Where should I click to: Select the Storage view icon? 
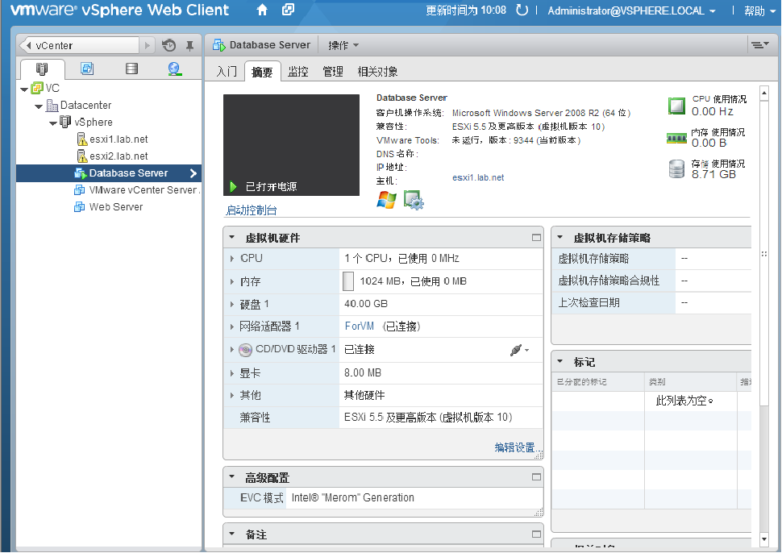point(131,69)
